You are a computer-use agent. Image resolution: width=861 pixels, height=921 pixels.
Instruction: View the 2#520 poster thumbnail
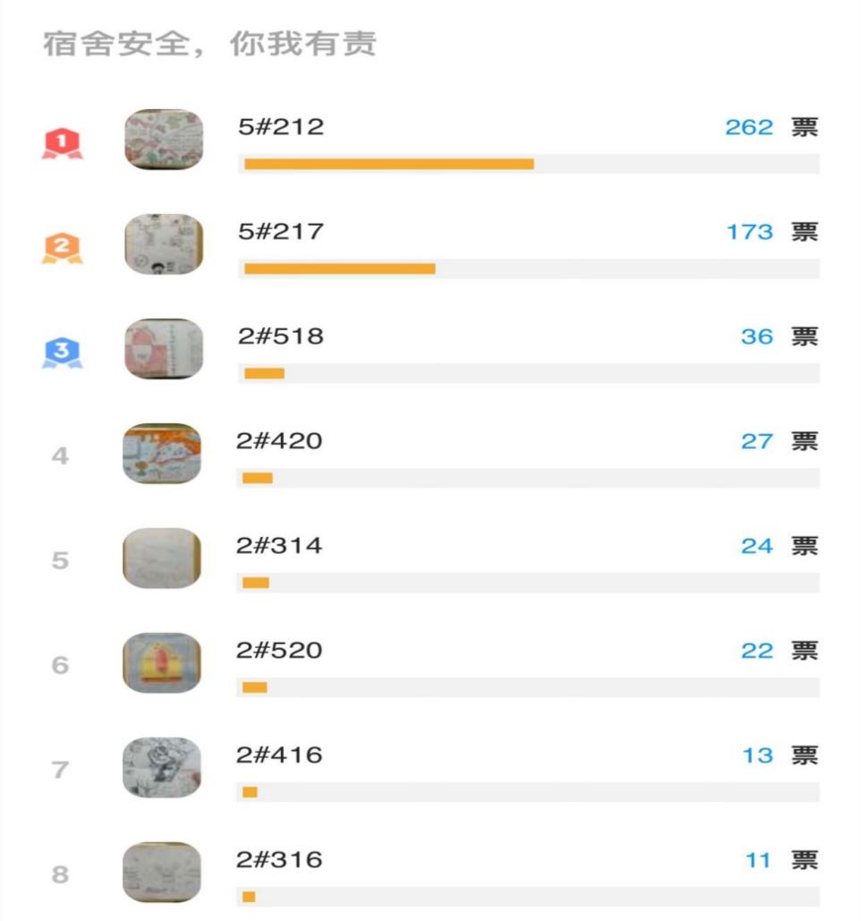[x=161, y=662]
